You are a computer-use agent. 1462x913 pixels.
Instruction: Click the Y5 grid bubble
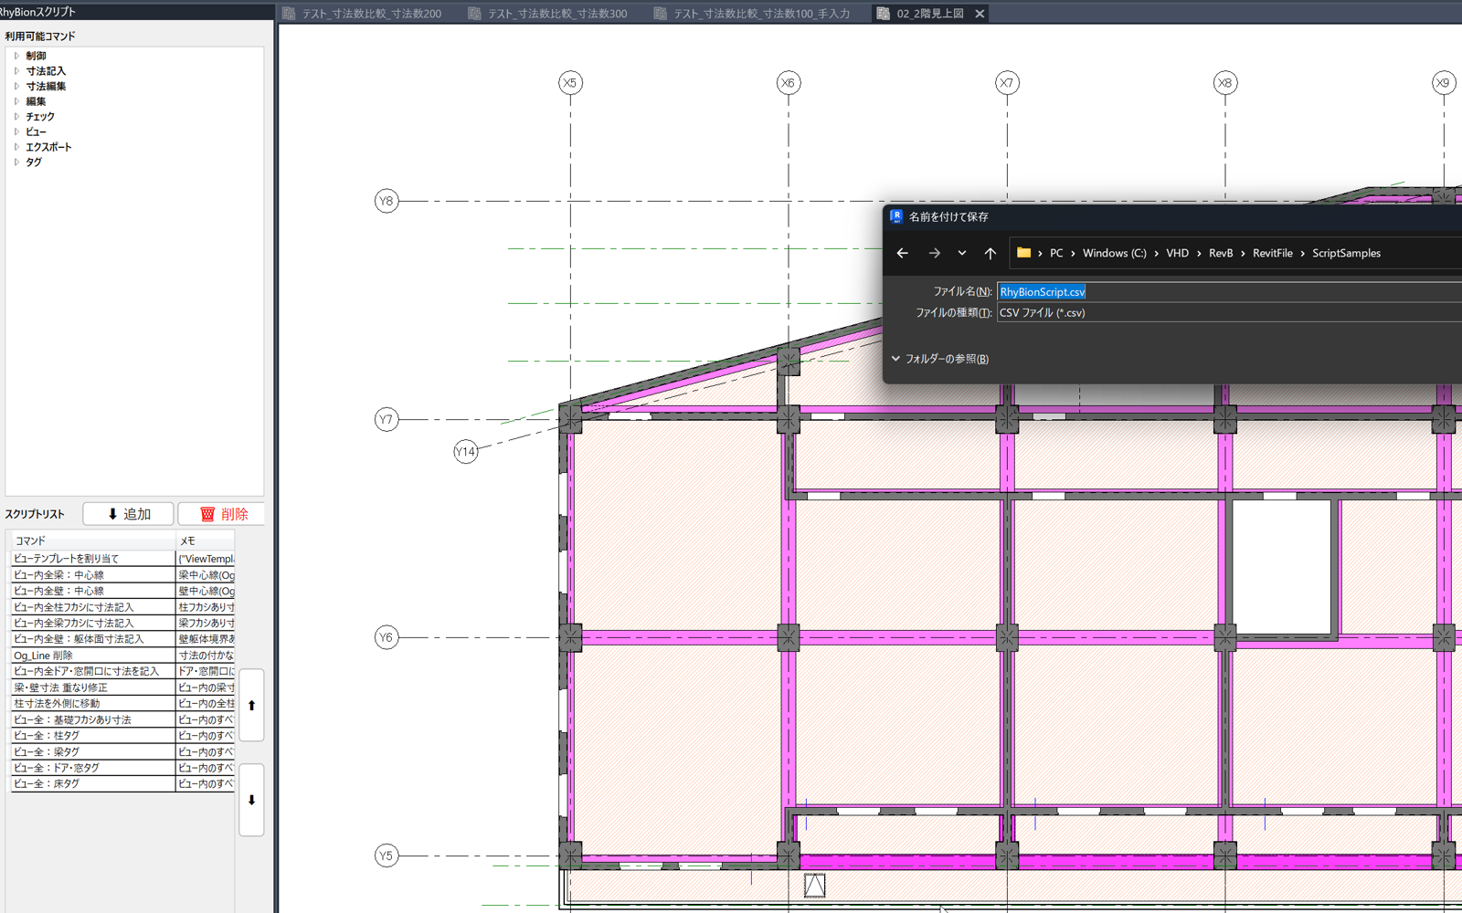tap(387, 855)
